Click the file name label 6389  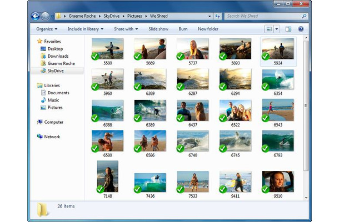click(x=150, y=125)
